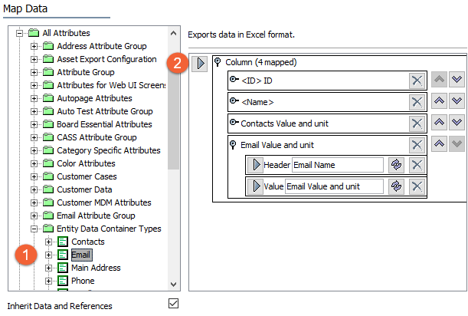Click the arrow button beside Column mapping
Viewport: 468px width, 316px height.
click(x=199, y=62)
